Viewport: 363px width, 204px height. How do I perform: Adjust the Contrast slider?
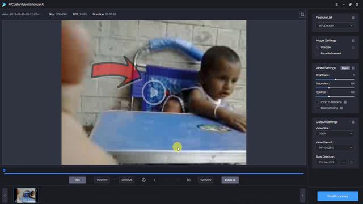[335, 96]
